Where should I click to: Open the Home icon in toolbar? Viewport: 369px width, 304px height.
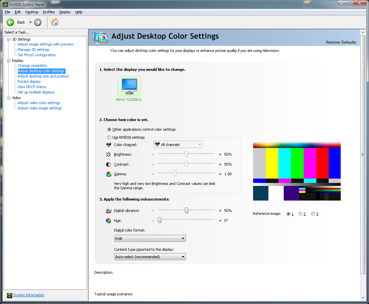coord(55,22)
